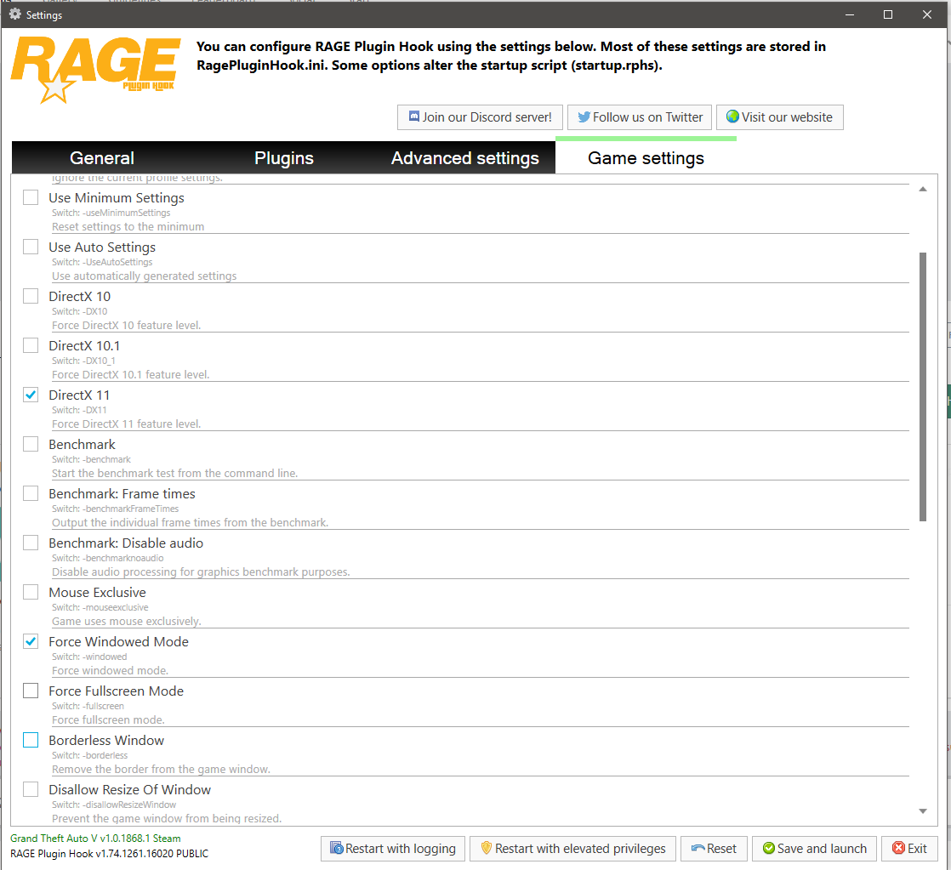Enable the Borderless Window checkbox
The height and width of the screenshot is (870, 951).
(31, 740)
